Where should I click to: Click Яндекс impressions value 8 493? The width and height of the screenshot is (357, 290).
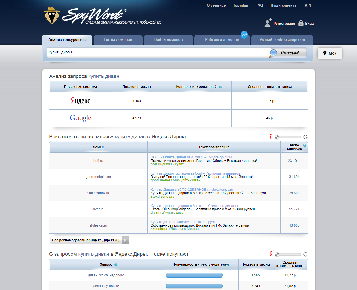pyautogui.click(x=137, y=101)
